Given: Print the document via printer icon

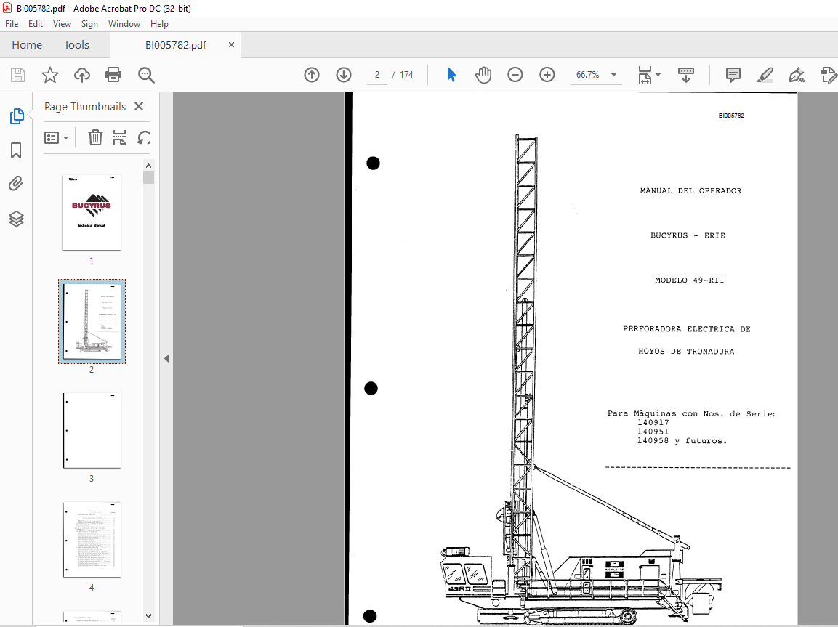Looking at the screenshot, I should [113, 75].
